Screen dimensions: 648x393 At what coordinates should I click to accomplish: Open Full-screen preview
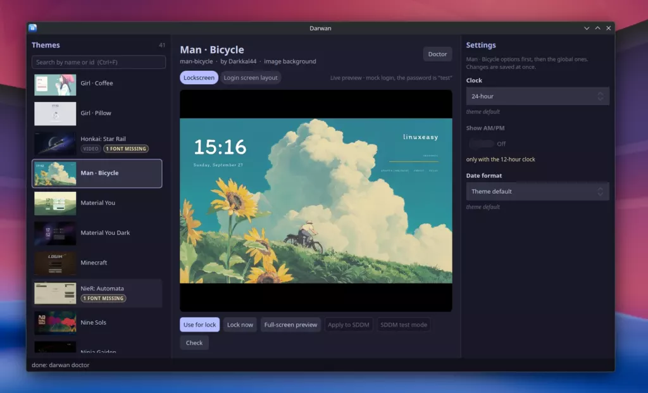click(x=290, y=325)
